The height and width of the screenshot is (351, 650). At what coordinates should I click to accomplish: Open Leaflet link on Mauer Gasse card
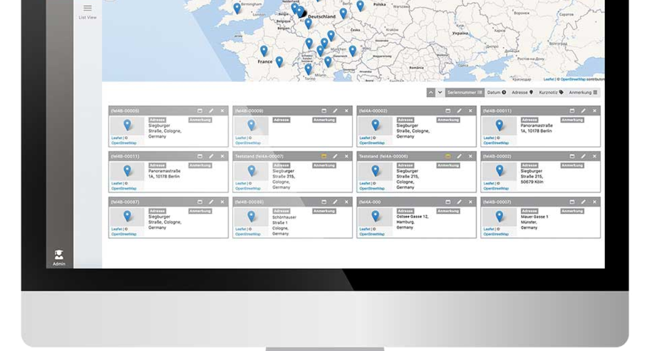point(488,229)
